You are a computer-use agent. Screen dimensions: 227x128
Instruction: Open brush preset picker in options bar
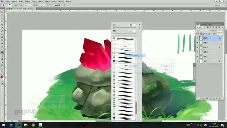[10, 5]
